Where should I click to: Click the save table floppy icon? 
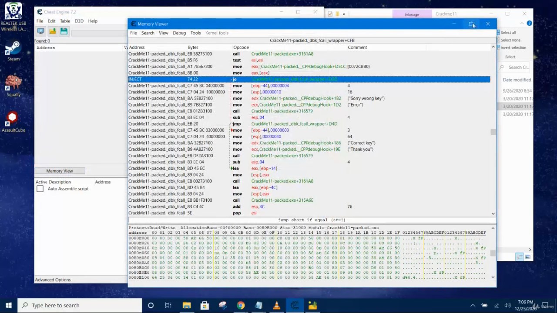pyautogui.click(x=64, y=31)
